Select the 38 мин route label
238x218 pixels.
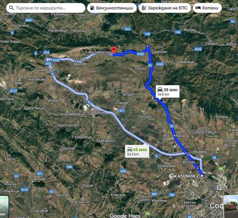pos(167,92)
